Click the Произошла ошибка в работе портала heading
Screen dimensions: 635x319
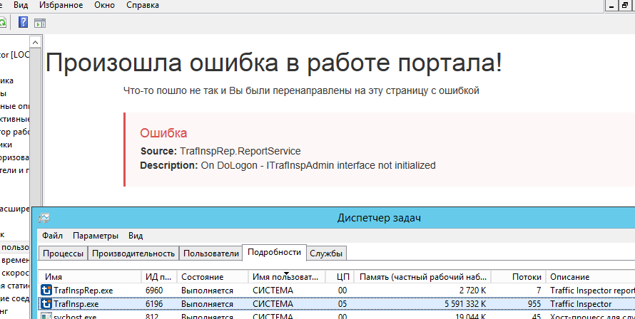(x=274, y=63)
